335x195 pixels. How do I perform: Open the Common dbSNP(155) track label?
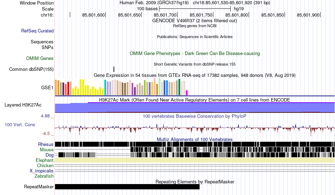31,69
